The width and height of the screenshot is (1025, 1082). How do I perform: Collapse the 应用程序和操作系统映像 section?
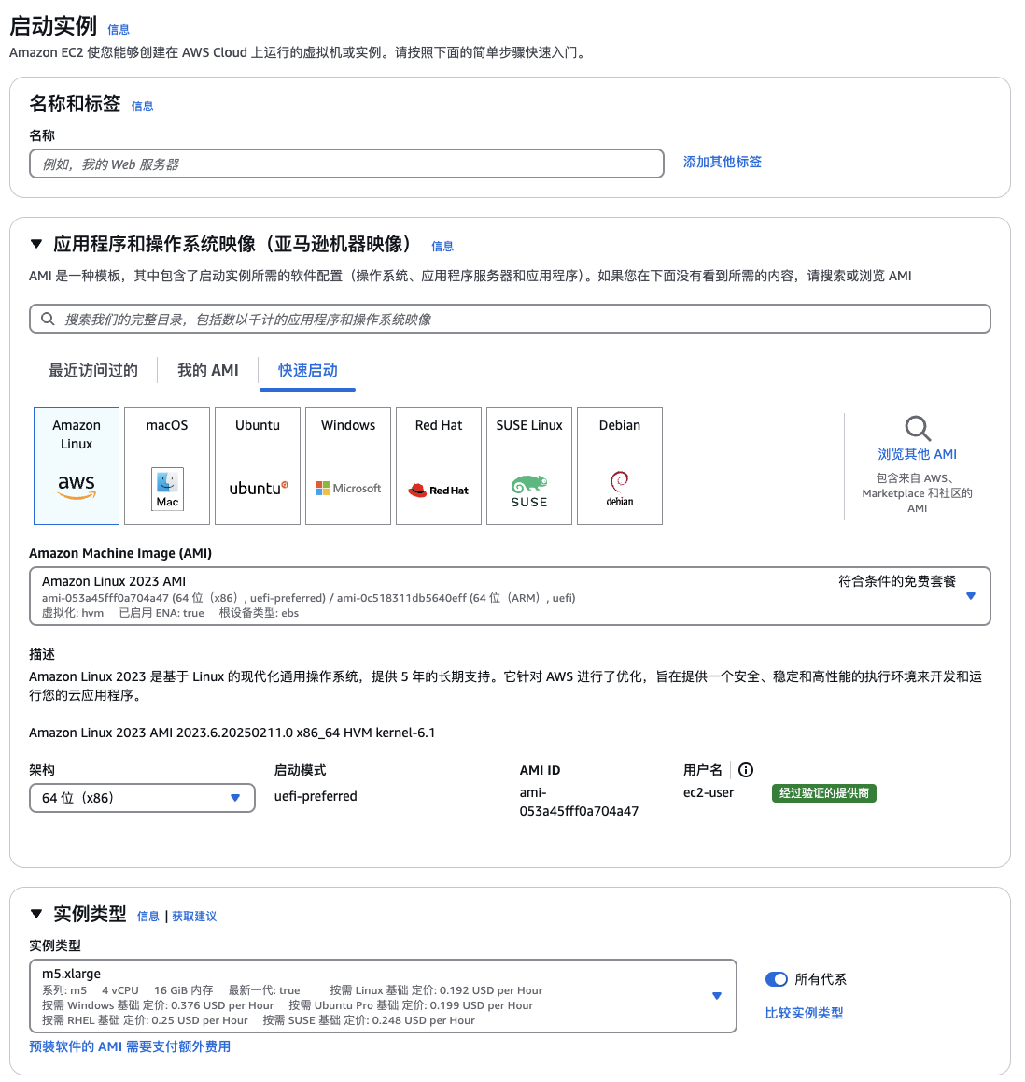tap(36, 244)
